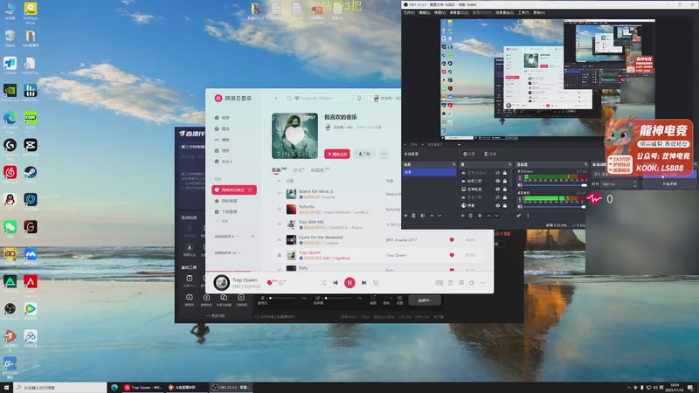Toggle lock on fifth OBS source

click(x=505, y=205)
